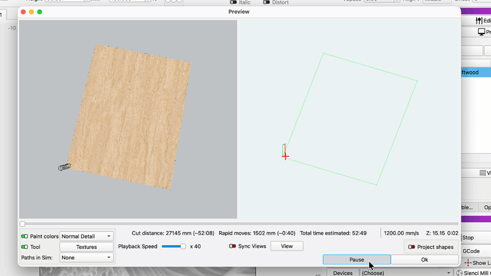The image size is (491, 276).
Task: Click the router bit icon in the 3D view
Action: click(64, 167)
